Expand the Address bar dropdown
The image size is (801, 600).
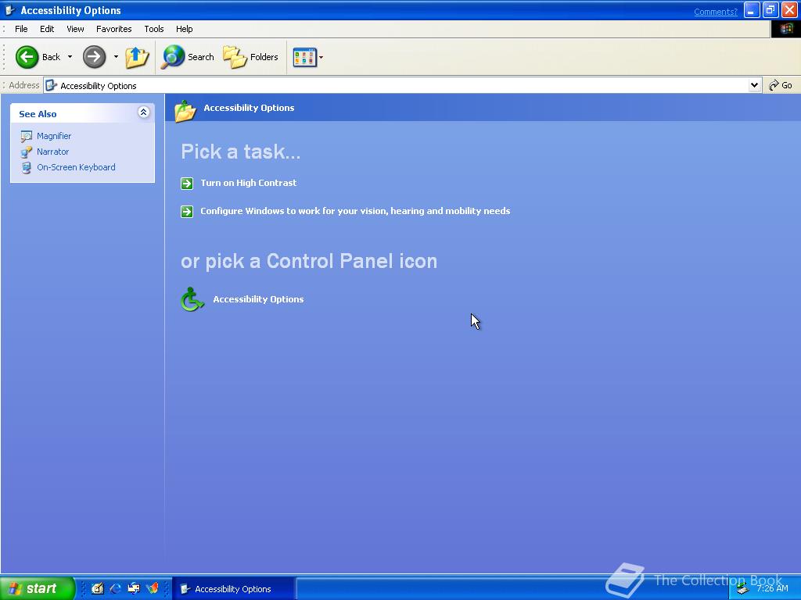coord(755,85)
